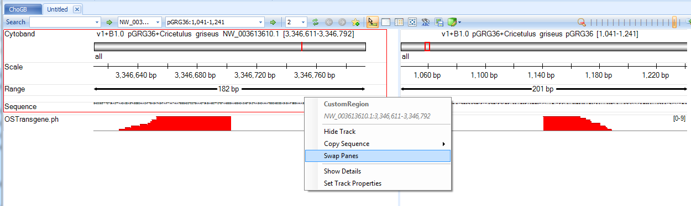Click the 3,346,640 bp scale label
The image size is (691, 206).
(137, 75)
